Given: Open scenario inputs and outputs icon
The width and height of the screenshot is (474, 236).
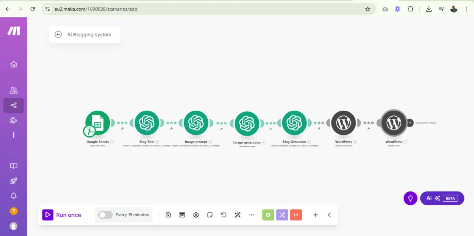Looking at the screenshot, I should click(x=182, y=215).
